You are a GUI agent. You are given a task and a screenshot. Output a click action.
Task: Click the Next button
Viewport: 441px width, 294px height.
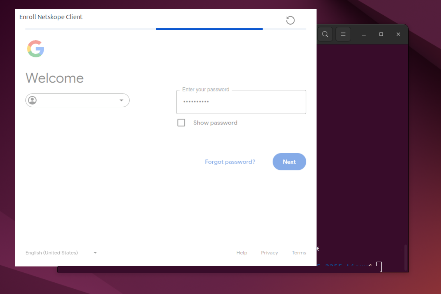click(x=289, y=162)
